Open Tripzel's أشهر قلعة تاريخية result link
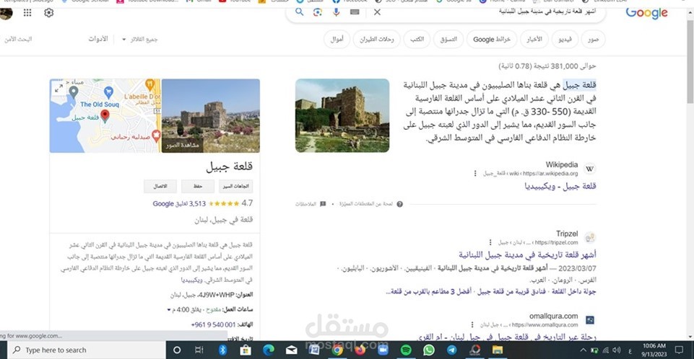694x359 pixels. pos(527,254)
